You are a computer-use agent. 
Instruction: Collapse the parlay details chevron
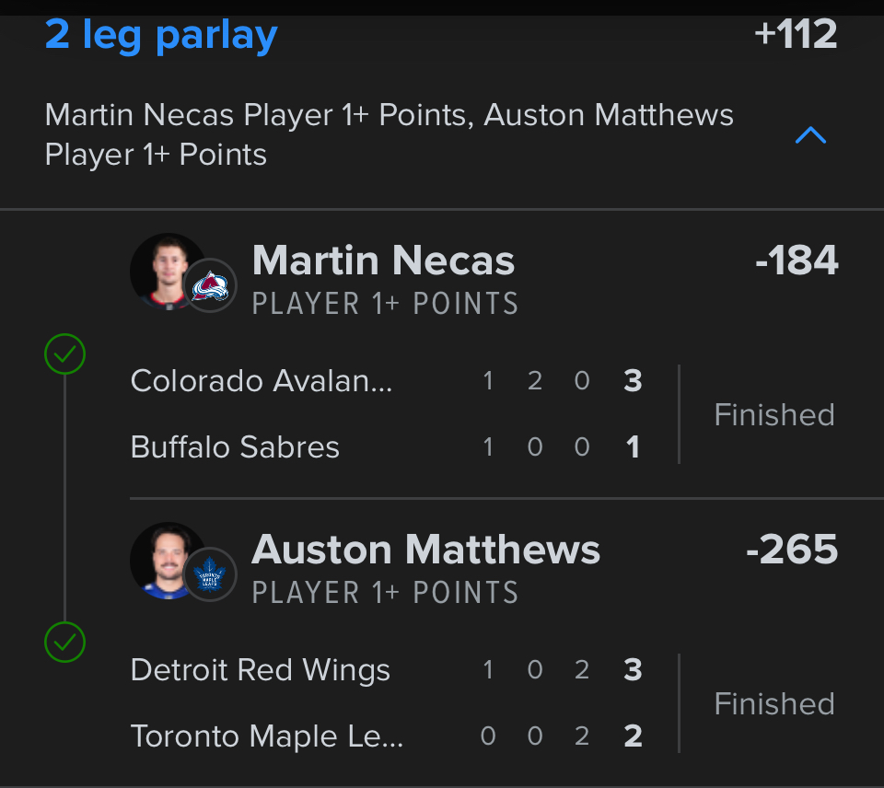(810, 136)
